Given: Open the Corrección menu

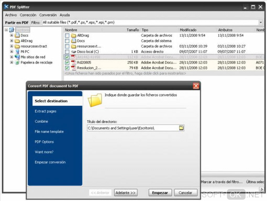Looking at the screenshot, I should 28,15.
